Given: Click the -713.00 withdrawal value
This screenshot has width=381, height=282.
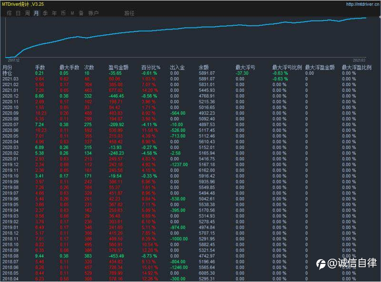Looking at the screenshot, I should click(x=178, y=136).
